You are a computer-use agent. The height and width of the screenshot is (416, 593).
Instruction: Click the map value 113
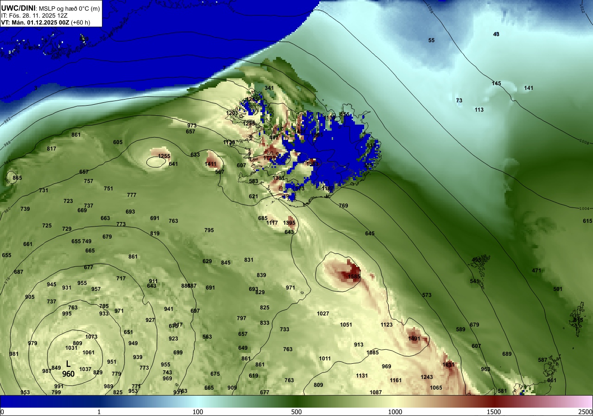pyautogui.click(x=479, y=110)
